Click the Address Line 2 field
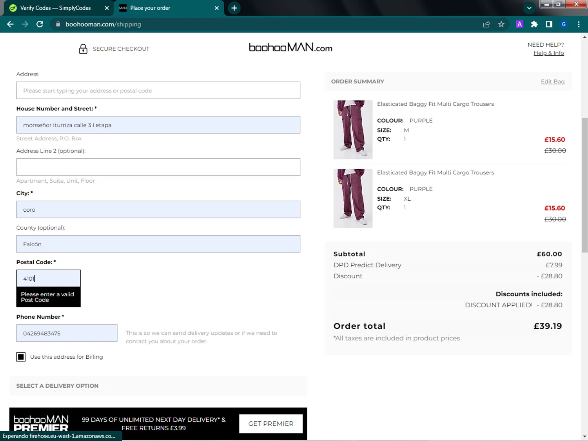588x441 pixels. pyautogui.click(x=158, y=167)
